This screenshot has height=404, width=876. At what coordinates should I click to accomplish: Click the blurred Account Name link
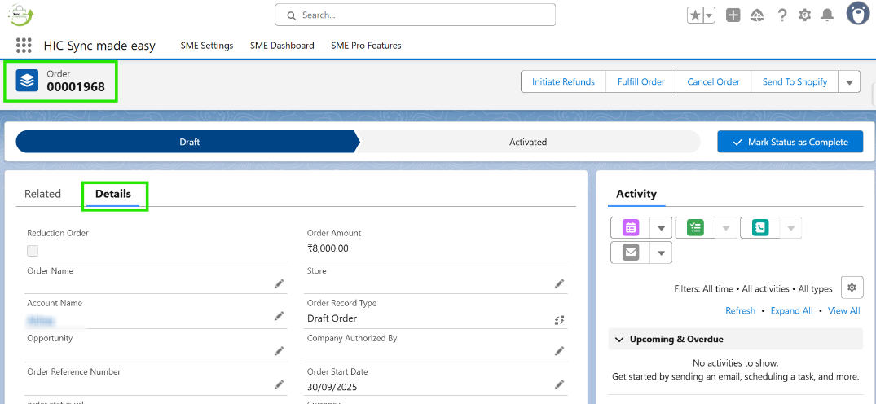(40, 320)
